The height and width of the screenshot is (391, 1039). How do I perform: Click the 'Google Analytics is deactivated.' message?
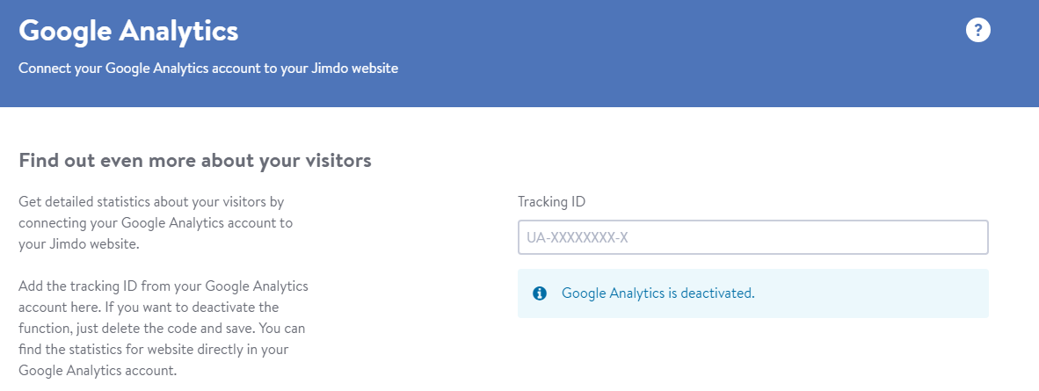(658, 293)
